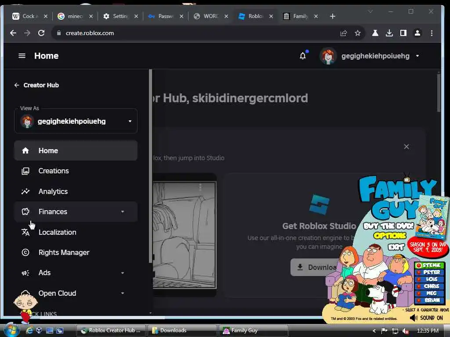The height and width of the screenshot is (337, 450).
Task: Close the Settings tab
Action: (x=136, y=16)
